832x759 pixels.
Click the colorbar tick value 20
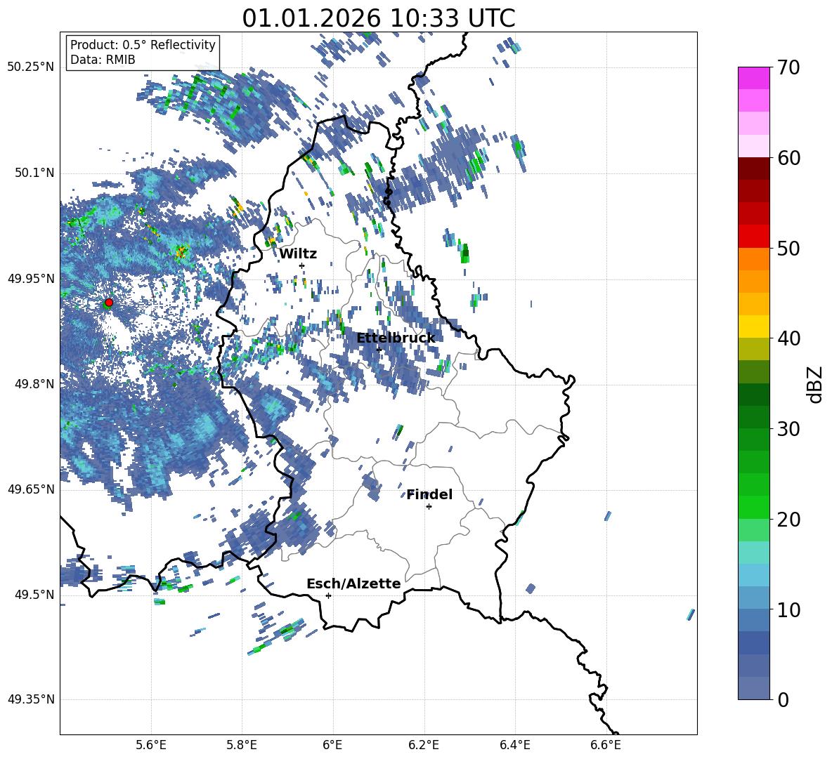point(788,519)
